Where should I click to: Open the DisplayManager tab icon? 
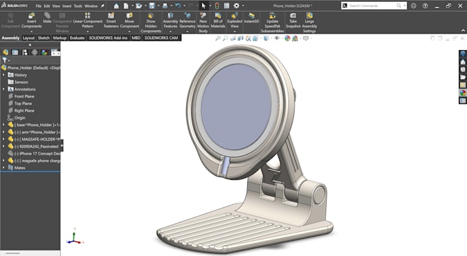45,52
